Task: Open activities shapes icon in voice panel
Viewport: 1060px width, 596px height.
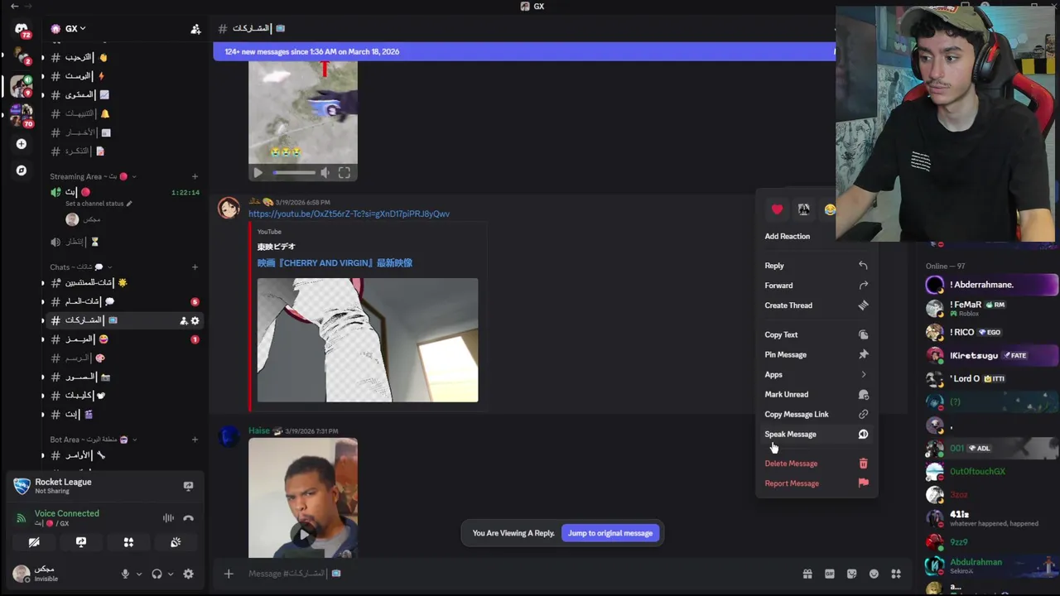Action: click(128, 542)
